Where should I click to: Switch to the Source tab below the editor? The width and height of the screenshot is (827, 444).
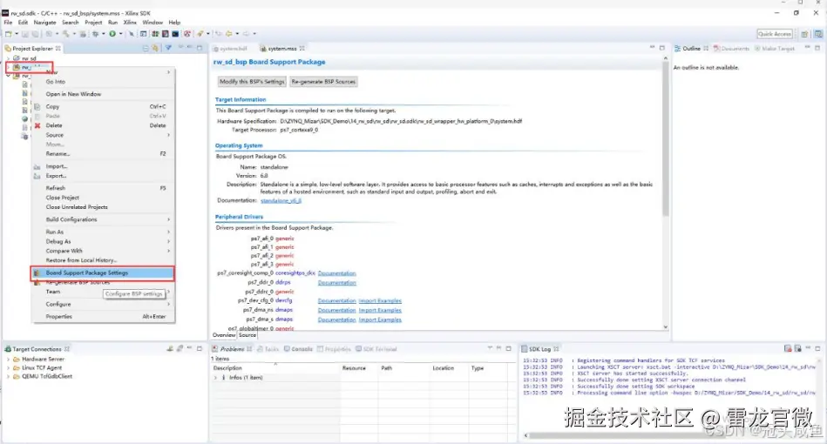(247, 335)
